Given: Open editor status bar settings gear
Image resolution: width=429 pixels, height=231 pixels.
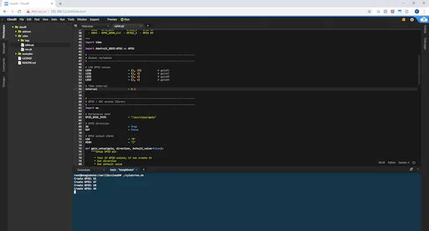Looking at the screenshot, I should (x=414, y=163).
